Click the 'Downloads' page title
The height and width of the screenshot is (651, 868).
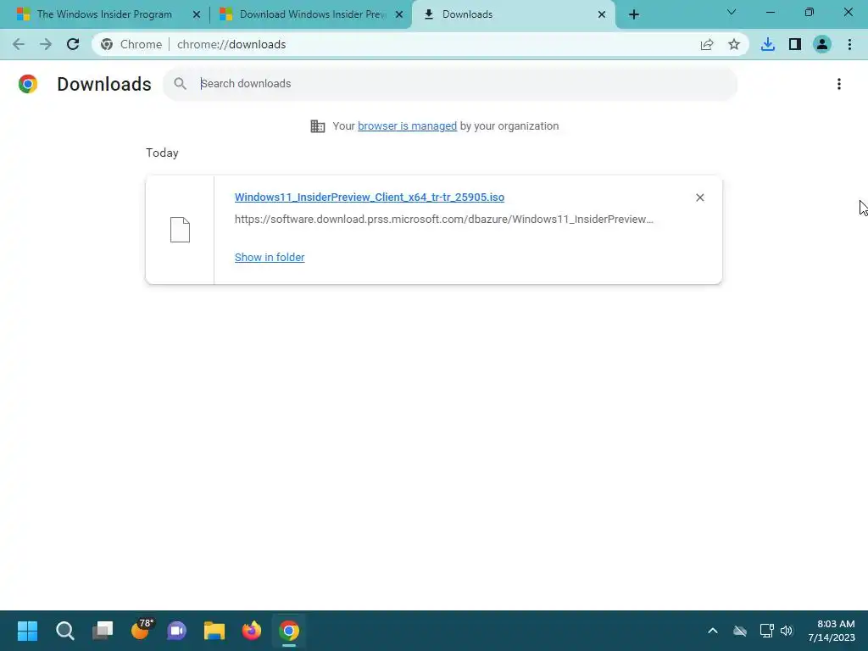104,84
